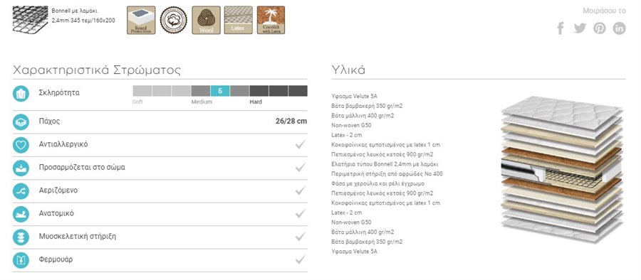The width and height of the screenshot is (641, 280).
Task: Click the checkmark next to Αεριζόμενο
Action: [x=301, y=190]
